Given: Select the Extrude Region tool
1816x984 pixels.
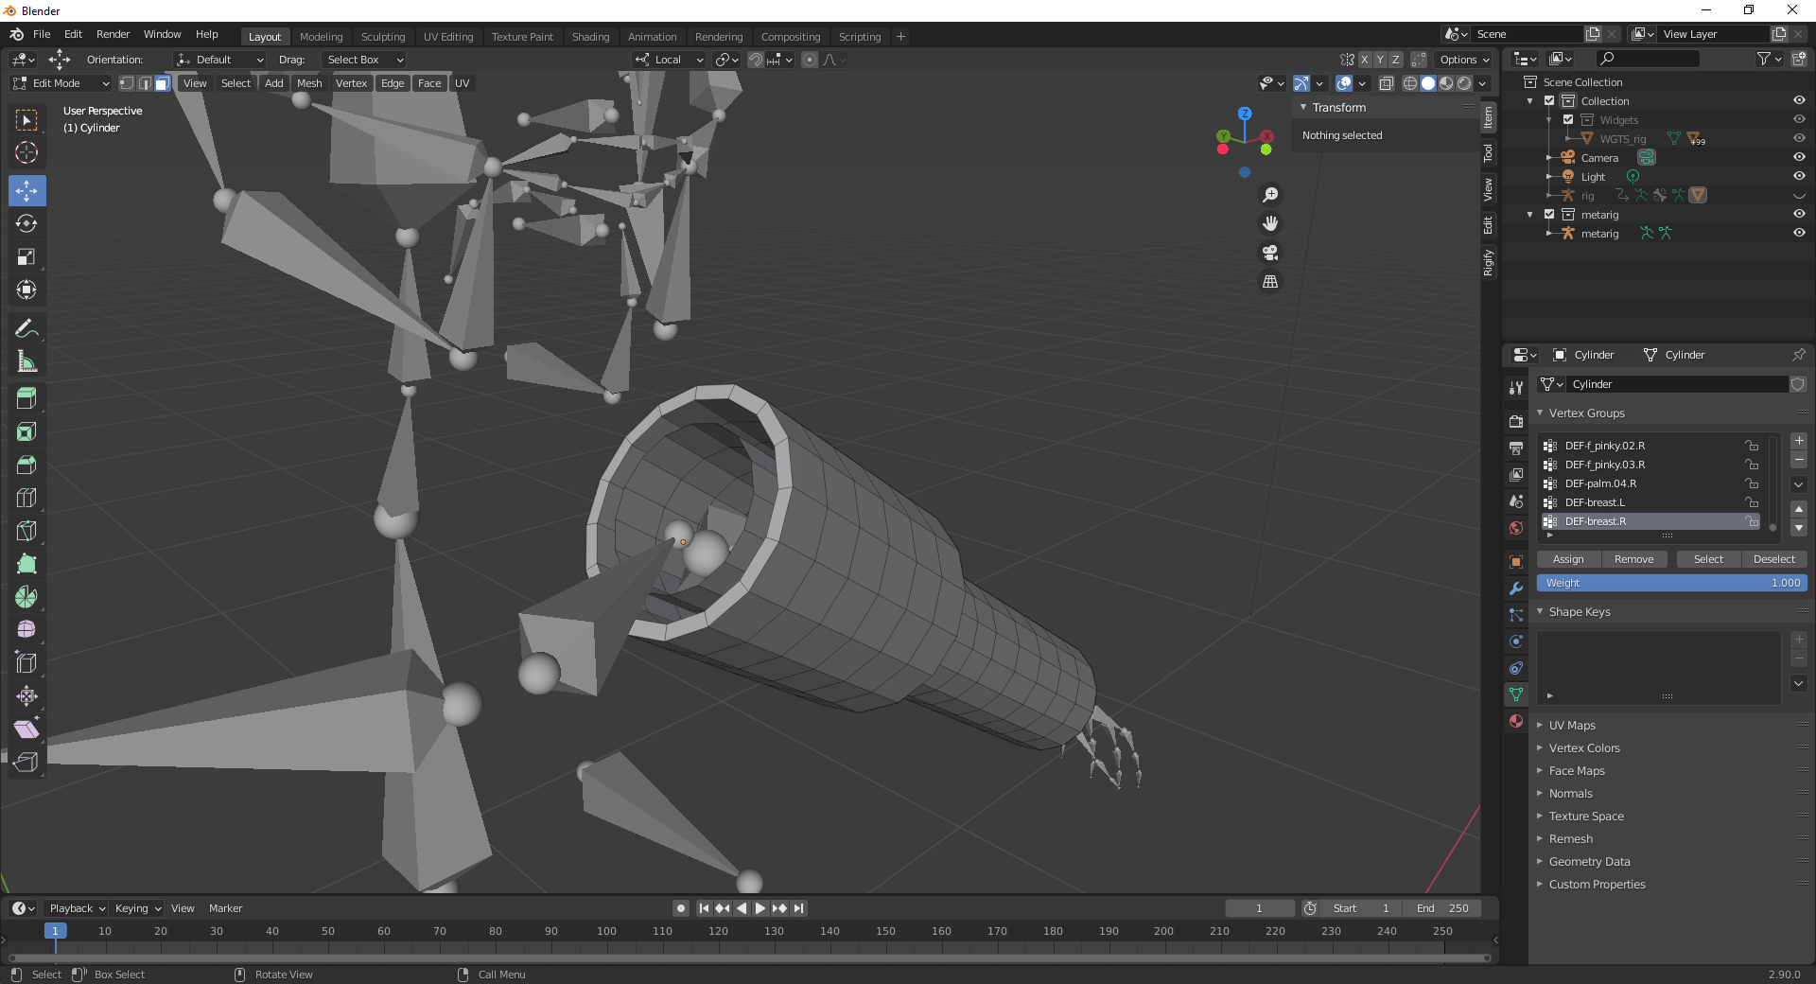Looking at the screenshot, I should pos(26,398).
